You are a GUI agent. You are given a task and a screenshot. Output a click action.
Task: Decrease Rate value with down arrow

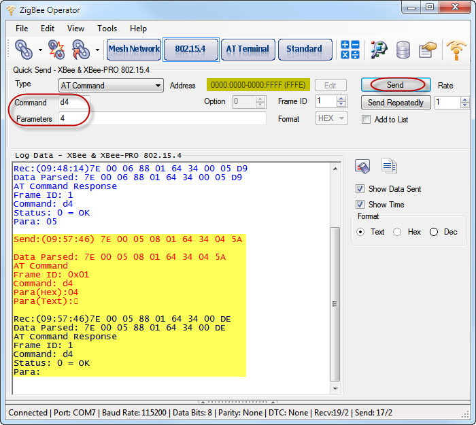click(464, 105)
